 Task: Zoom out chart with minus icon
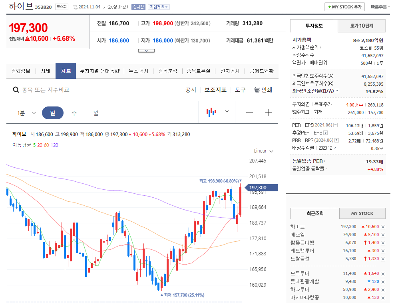[249, 112]
